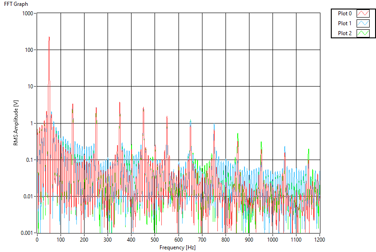Click the 1000 top value on amplitude axis

pyautogui.click(x=28, y=14)
